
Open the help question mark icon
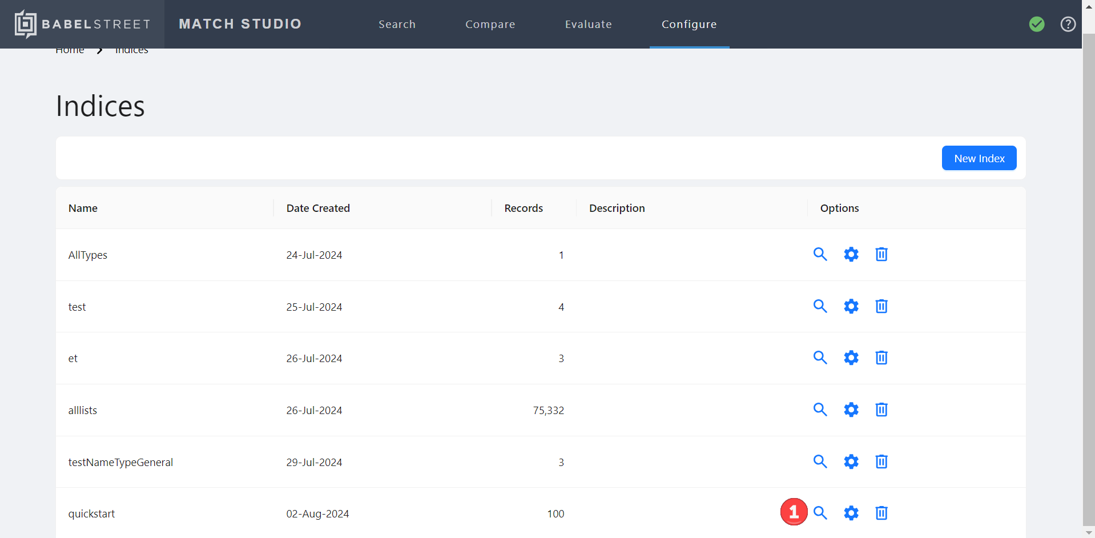tap(1068, 24)
